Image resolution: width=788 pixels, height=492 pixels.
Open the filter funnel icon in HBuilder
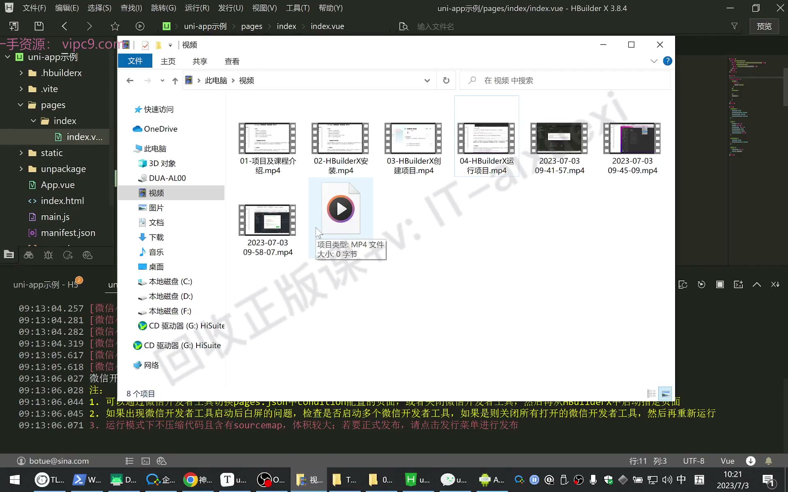click(x=734, y=26)
